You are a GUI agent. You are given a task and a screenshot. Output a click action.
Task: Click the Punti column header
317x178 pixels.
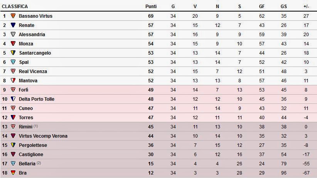click(151, 7)
